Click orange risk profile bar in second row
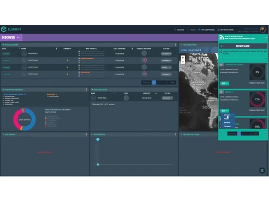269x202 pixels. point(87,59)
